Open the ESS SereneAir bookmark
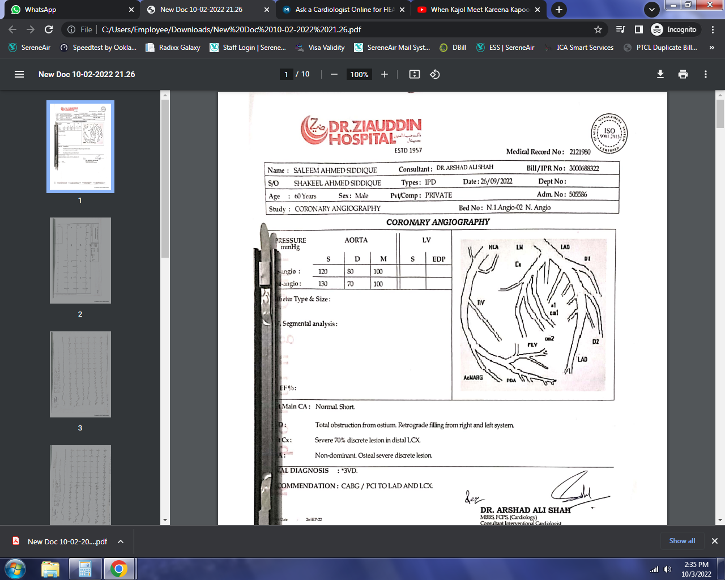 [505, 48]
